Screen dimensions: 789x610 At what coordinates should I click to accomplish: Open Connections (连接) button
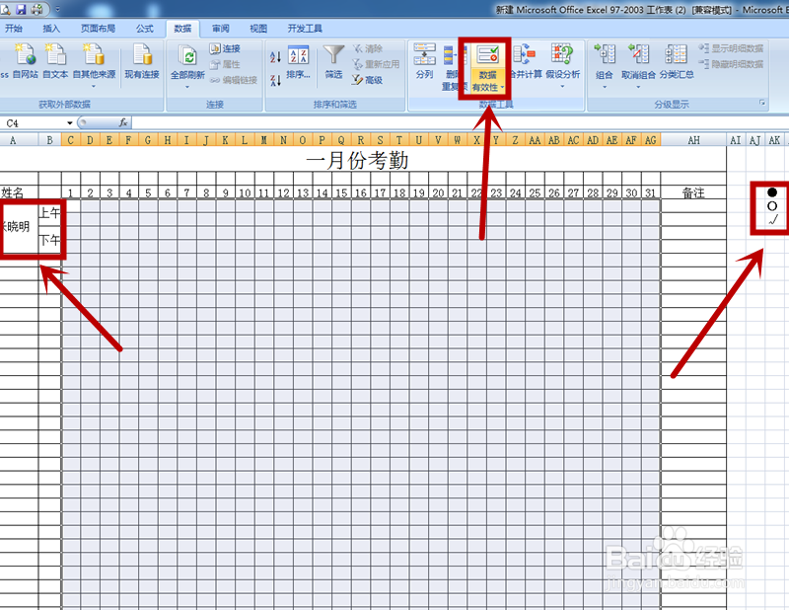pyautogui.click(x=225, y=48)
